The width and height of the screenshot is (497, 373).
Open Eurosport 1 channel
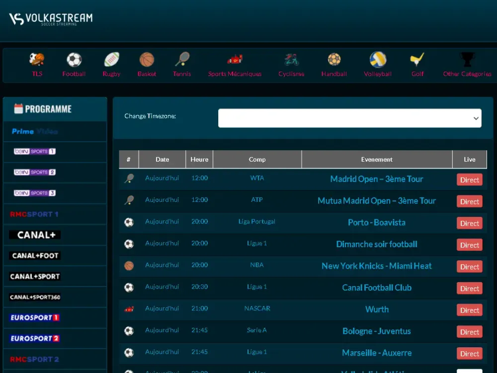[35, 317]
